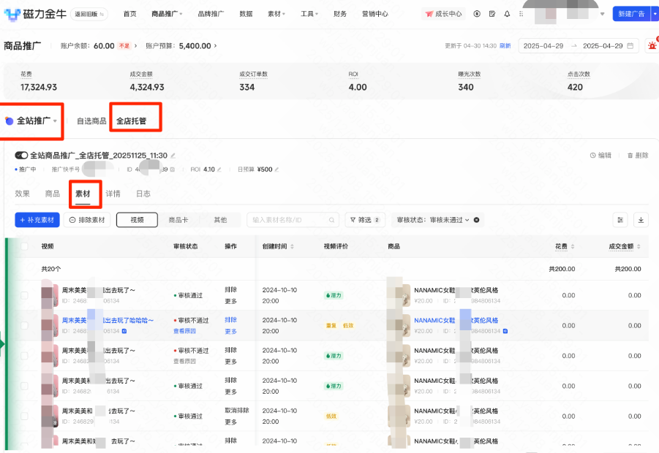This screenshot has height=453, width=659.
Task: Click the 刷新 link
Action: [x=505, y=46]
